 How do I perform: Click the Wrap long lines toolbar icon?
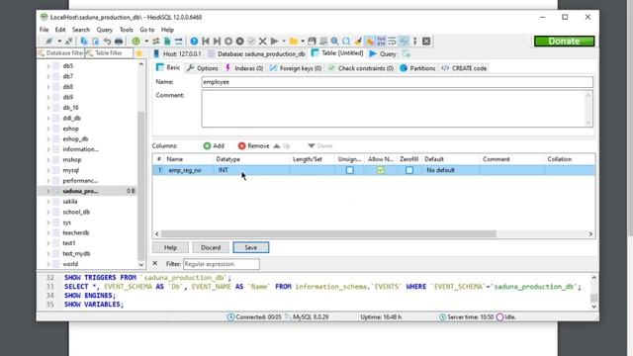point(392,42)
